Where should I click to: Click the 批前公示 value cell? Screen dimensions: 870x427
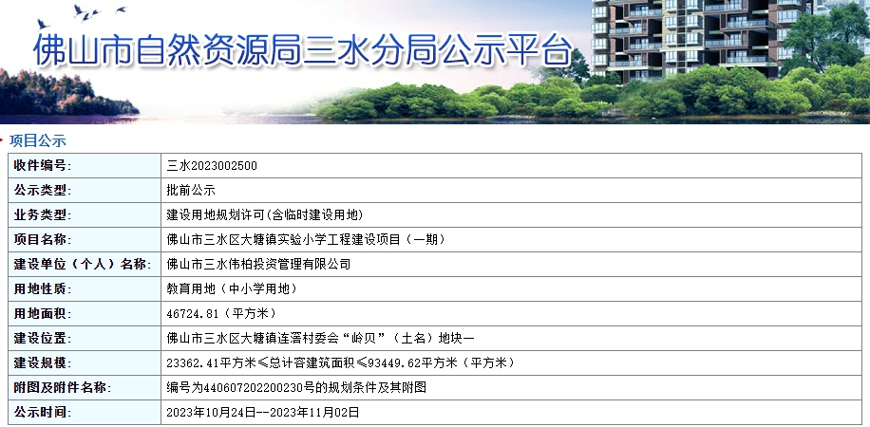(x=511, y=190)
